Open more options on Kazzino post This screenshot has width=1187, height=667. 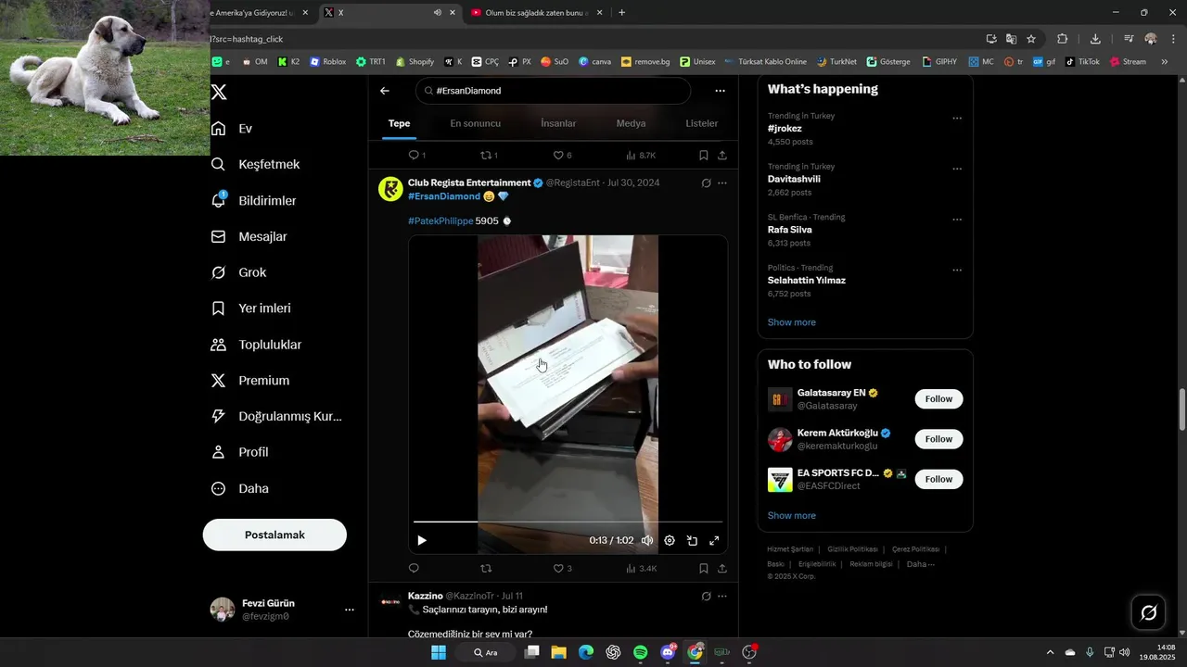(722, 597)
